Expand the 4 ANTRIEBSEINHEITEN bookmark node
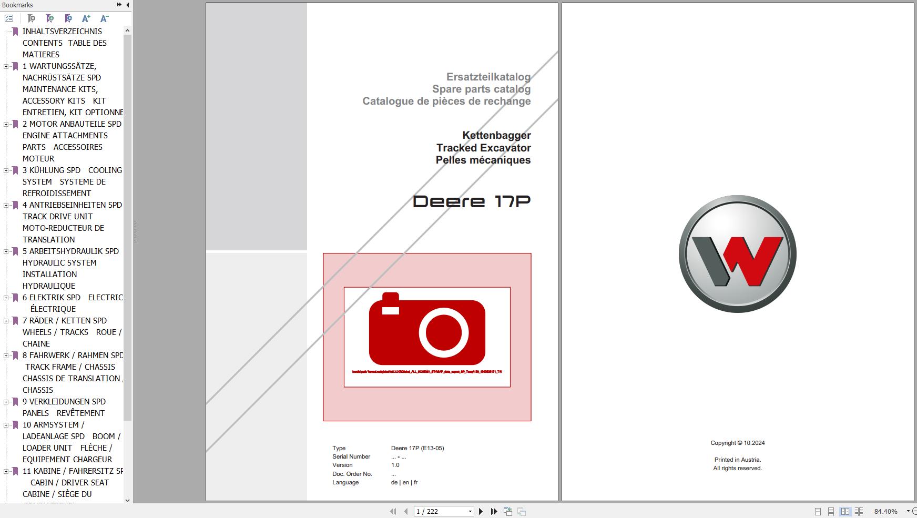 [x=6, y=205]
